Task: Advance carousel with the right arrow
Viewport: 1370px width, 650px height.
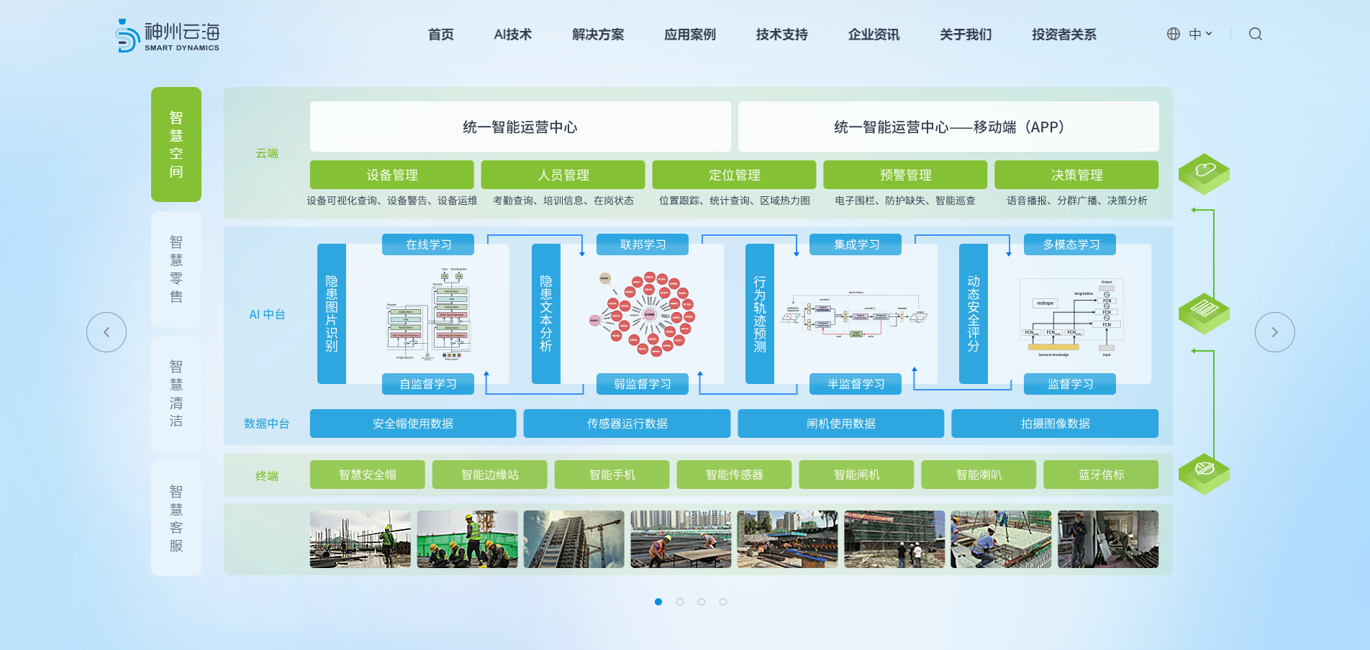Action: point(1274,332)
